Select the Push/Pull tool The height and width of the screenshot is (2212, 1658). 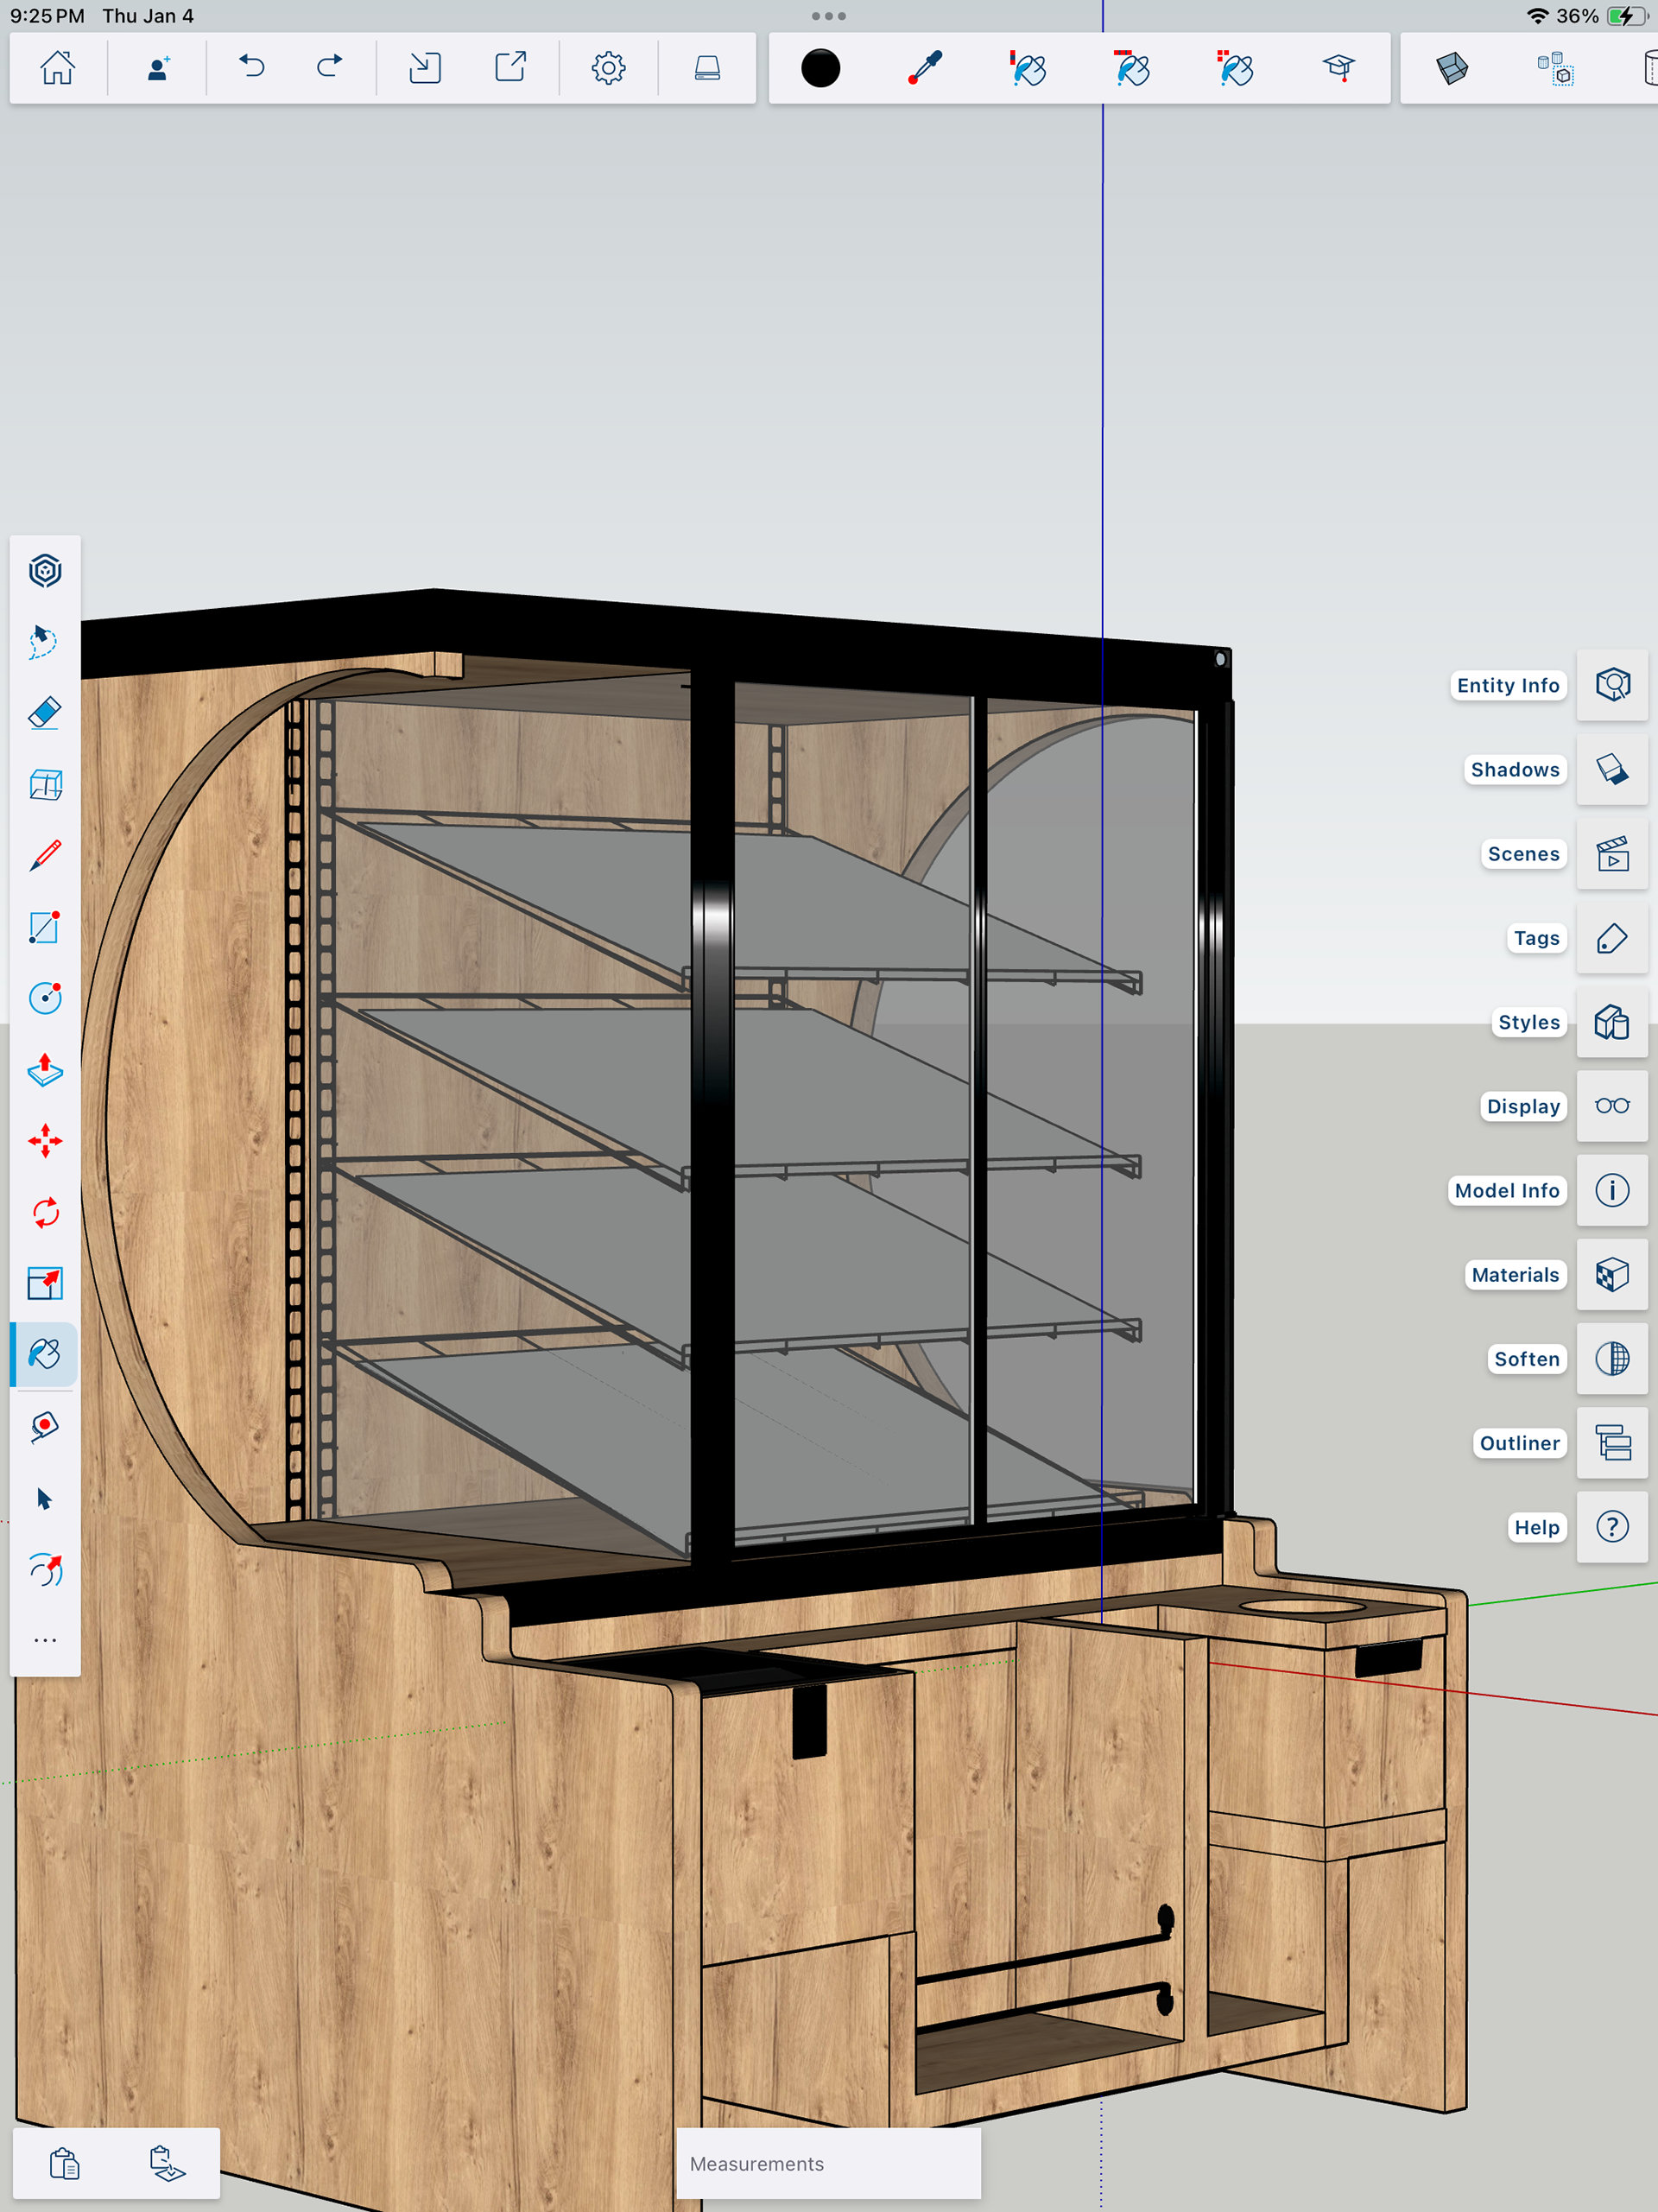45,1069
